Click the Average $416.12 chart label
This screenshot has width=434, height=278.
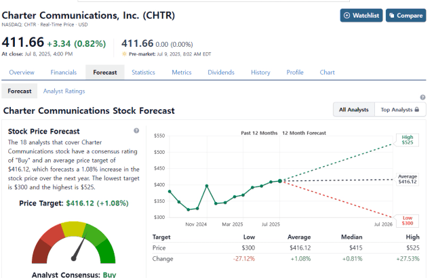(x=407, y=179)
